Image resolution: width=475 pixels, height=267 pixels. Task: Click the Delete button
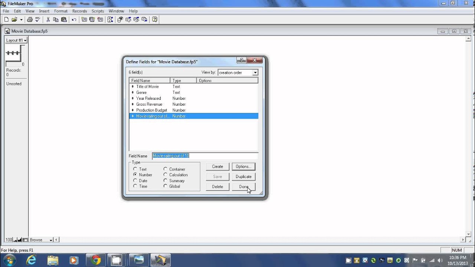pyautogui.click(x=217, y=187)
